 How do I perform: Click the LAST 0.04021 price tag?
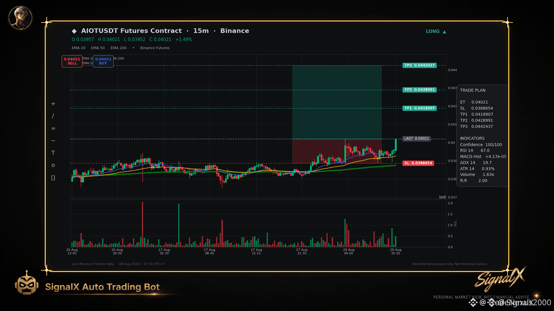(x=416, y=139)
